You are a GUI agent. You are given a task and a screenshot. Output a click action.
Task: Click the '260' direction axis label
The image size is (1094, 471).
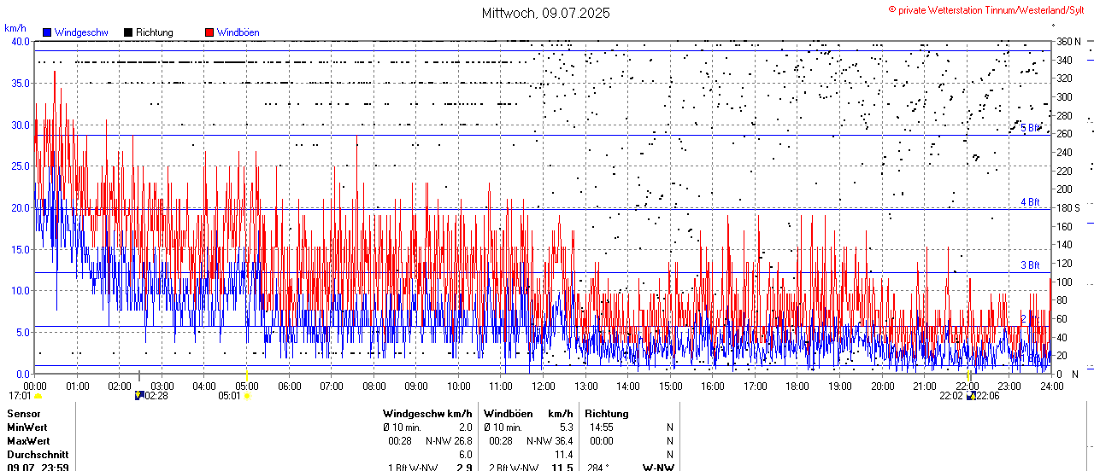[x=1064, y=133]
